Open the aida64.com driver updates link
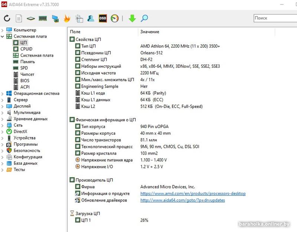Image resolution: width=297 pixels, height=232 pixels. coord(182,200)
